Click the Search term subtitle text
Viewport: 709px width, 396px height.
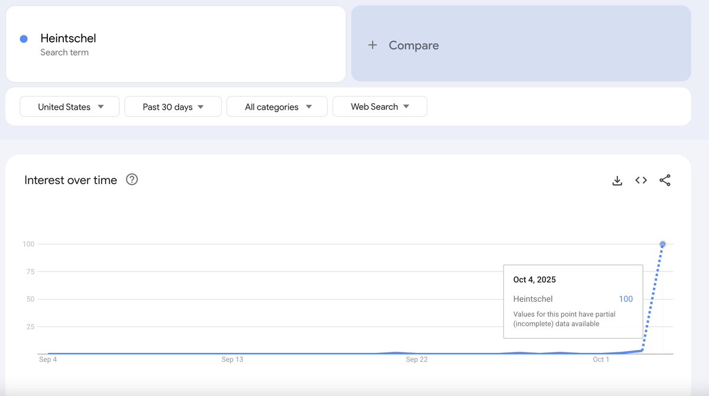(64, 53)
